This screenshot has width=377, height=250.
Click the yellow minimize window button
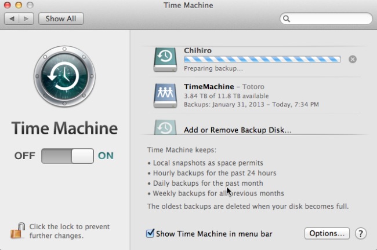tap(19, 5)
